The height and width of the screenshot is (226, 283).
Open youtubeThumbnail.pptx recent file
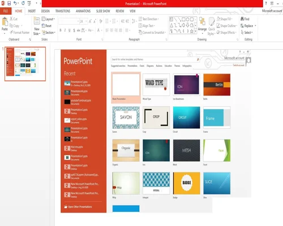pyautogui.click(x=78, y=102)
